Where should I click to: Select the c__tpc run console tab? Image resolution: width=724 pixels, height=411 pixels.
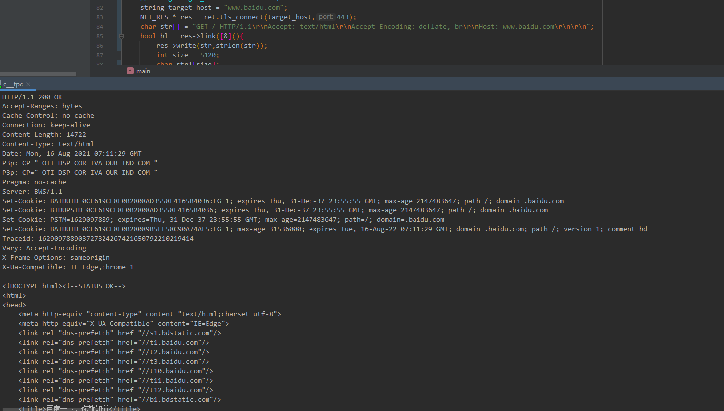14,84
